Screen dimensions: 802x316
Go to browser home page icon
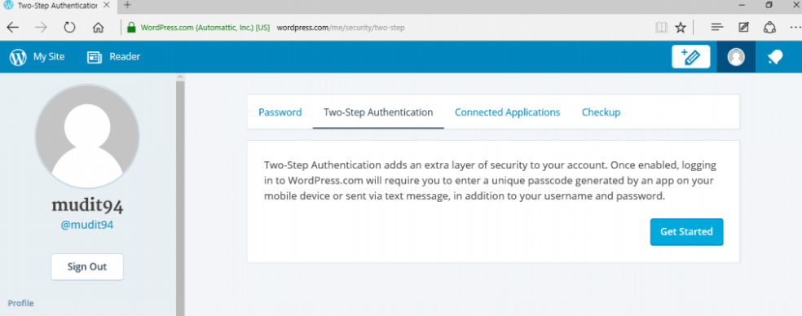pyautogui.click(x=98, y=28)
